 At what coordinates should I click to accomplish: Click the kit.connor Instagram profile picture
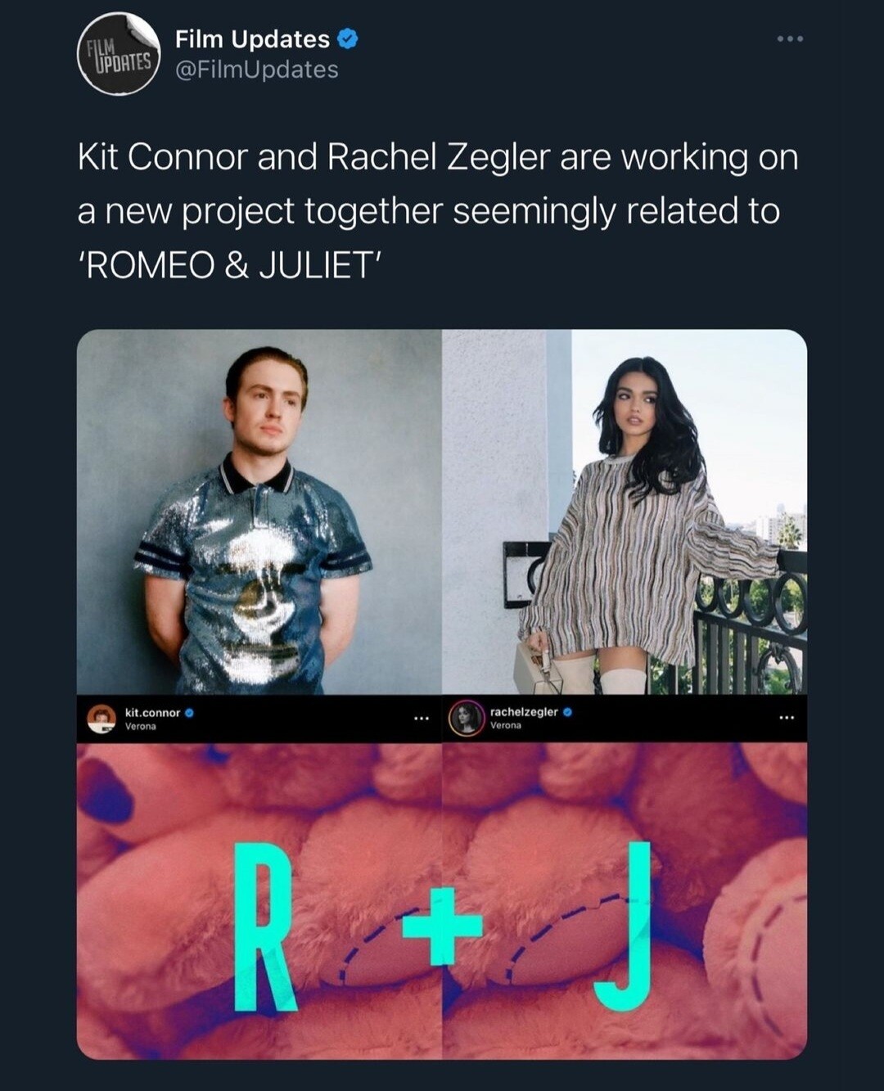click(x=101, y=719)
